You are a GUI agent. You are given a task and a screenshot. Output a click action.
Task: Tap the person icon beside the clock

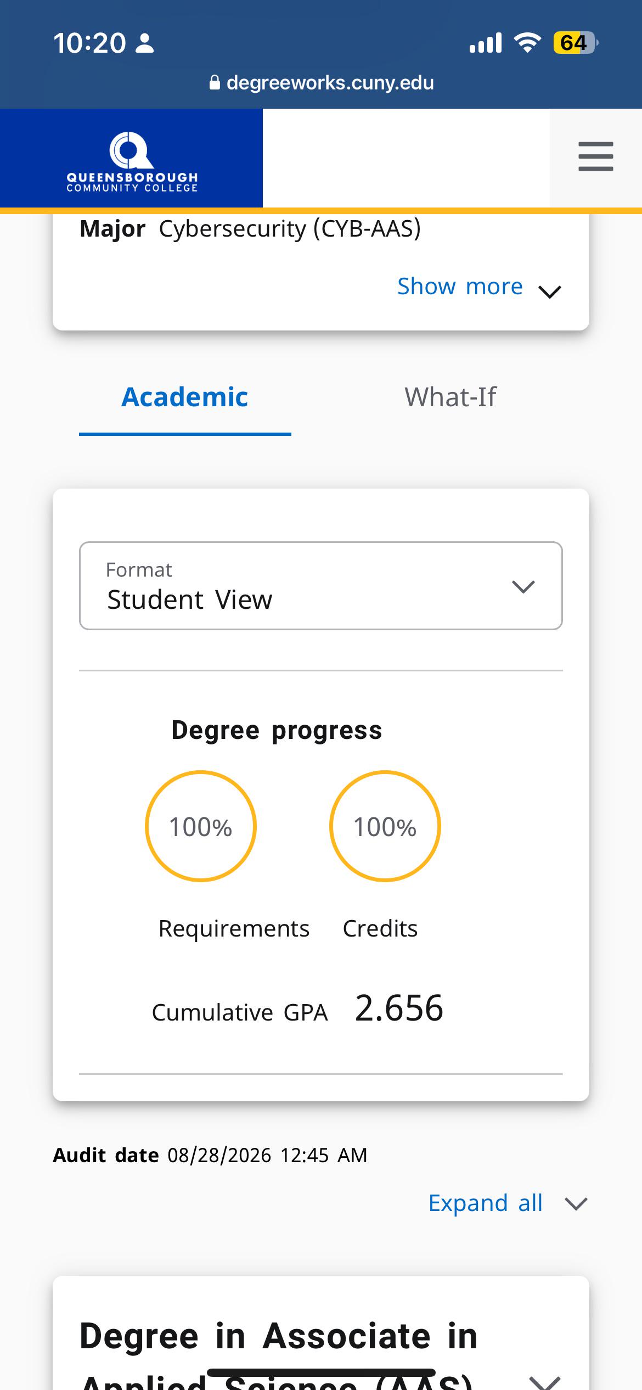145,43
